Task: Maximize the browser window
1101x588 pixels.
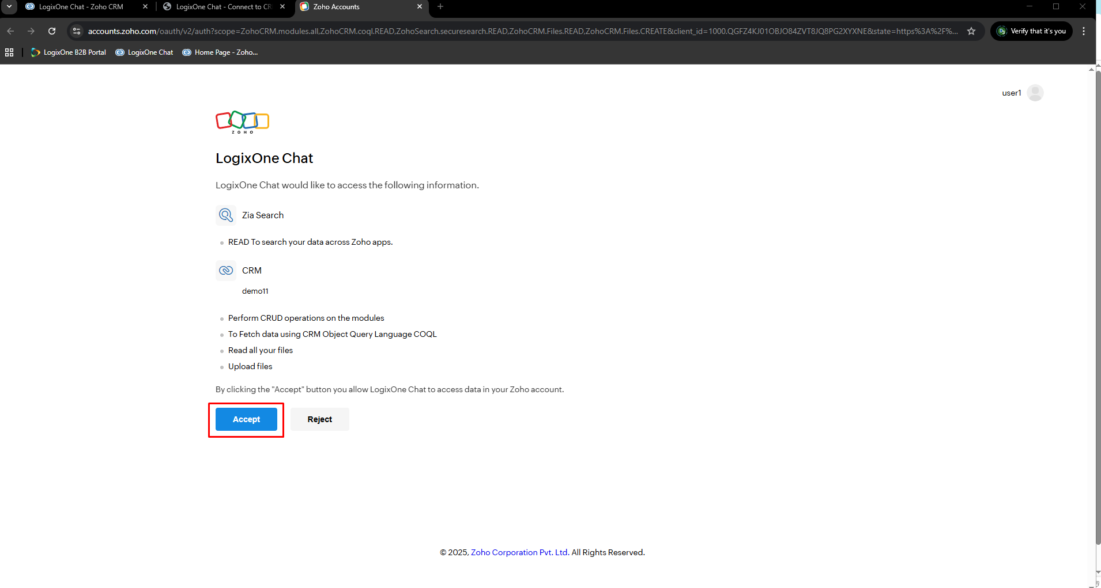Action: 1056,6
